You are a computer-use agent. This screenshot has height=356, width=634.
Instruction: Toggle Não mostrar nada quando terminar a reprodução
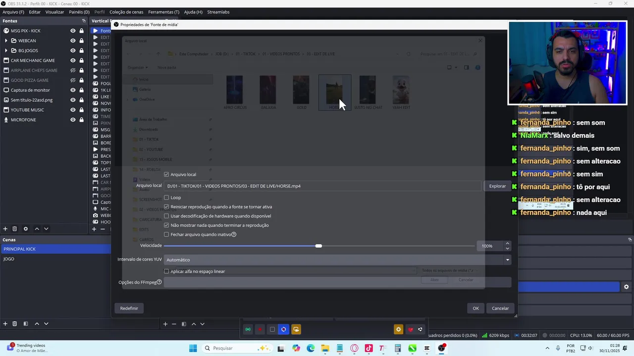coord(166,225)
